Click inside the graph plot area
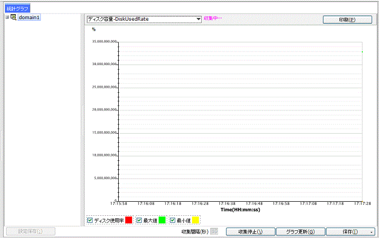Viewport: 379px width, 238px height. coord(240,121)
